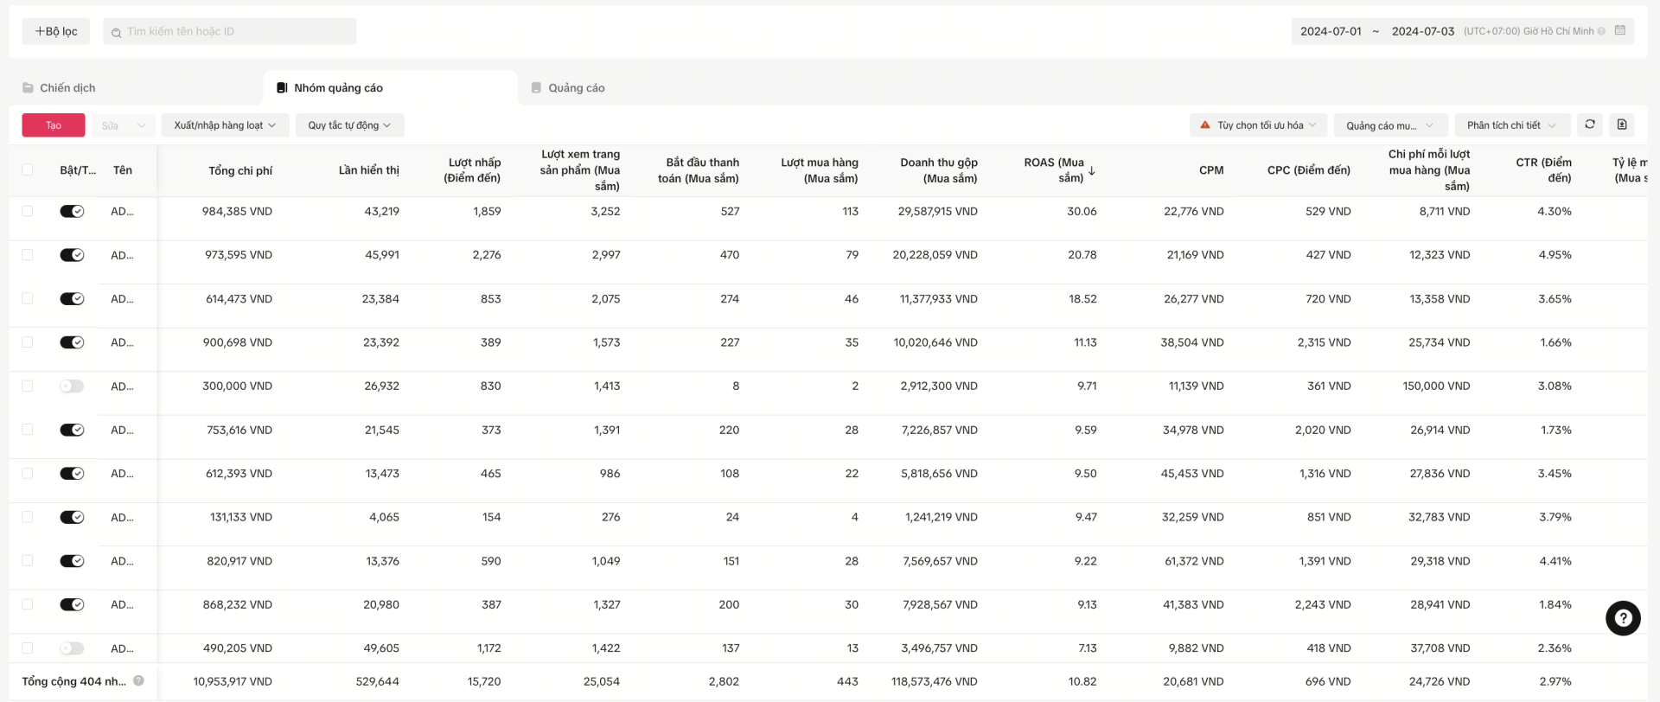Turn off ad group with 984,385 VND cost
This screenshot has height=702, width=1660.
coord(72,212)
